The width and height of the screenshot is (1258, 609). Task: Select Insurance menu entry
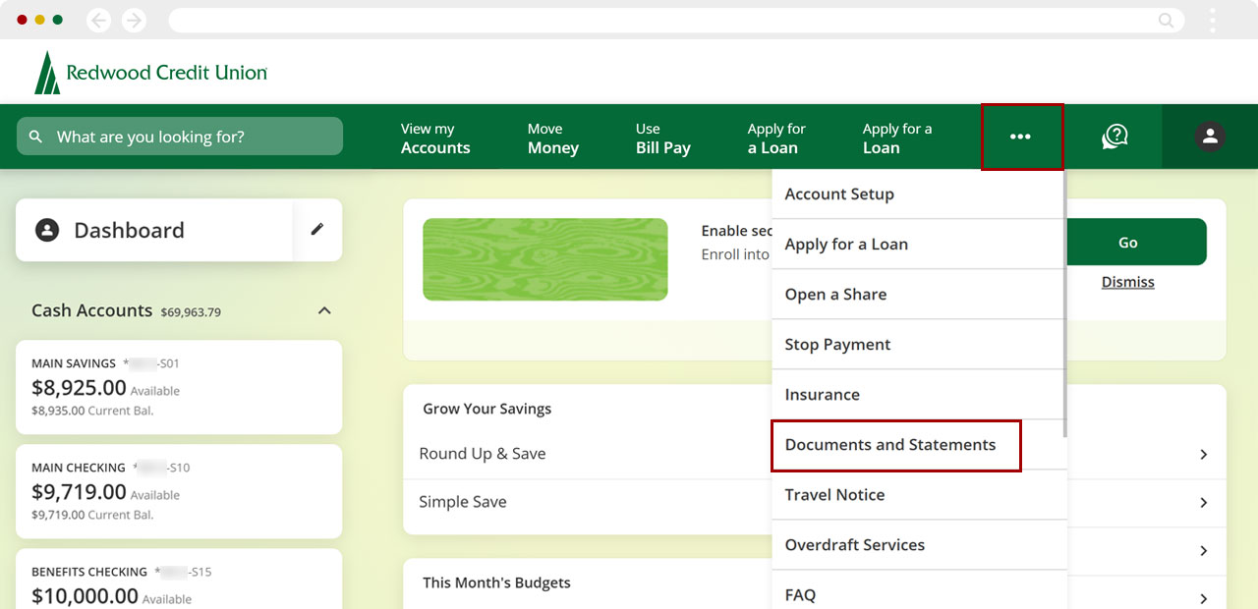(x=918, y=394)
